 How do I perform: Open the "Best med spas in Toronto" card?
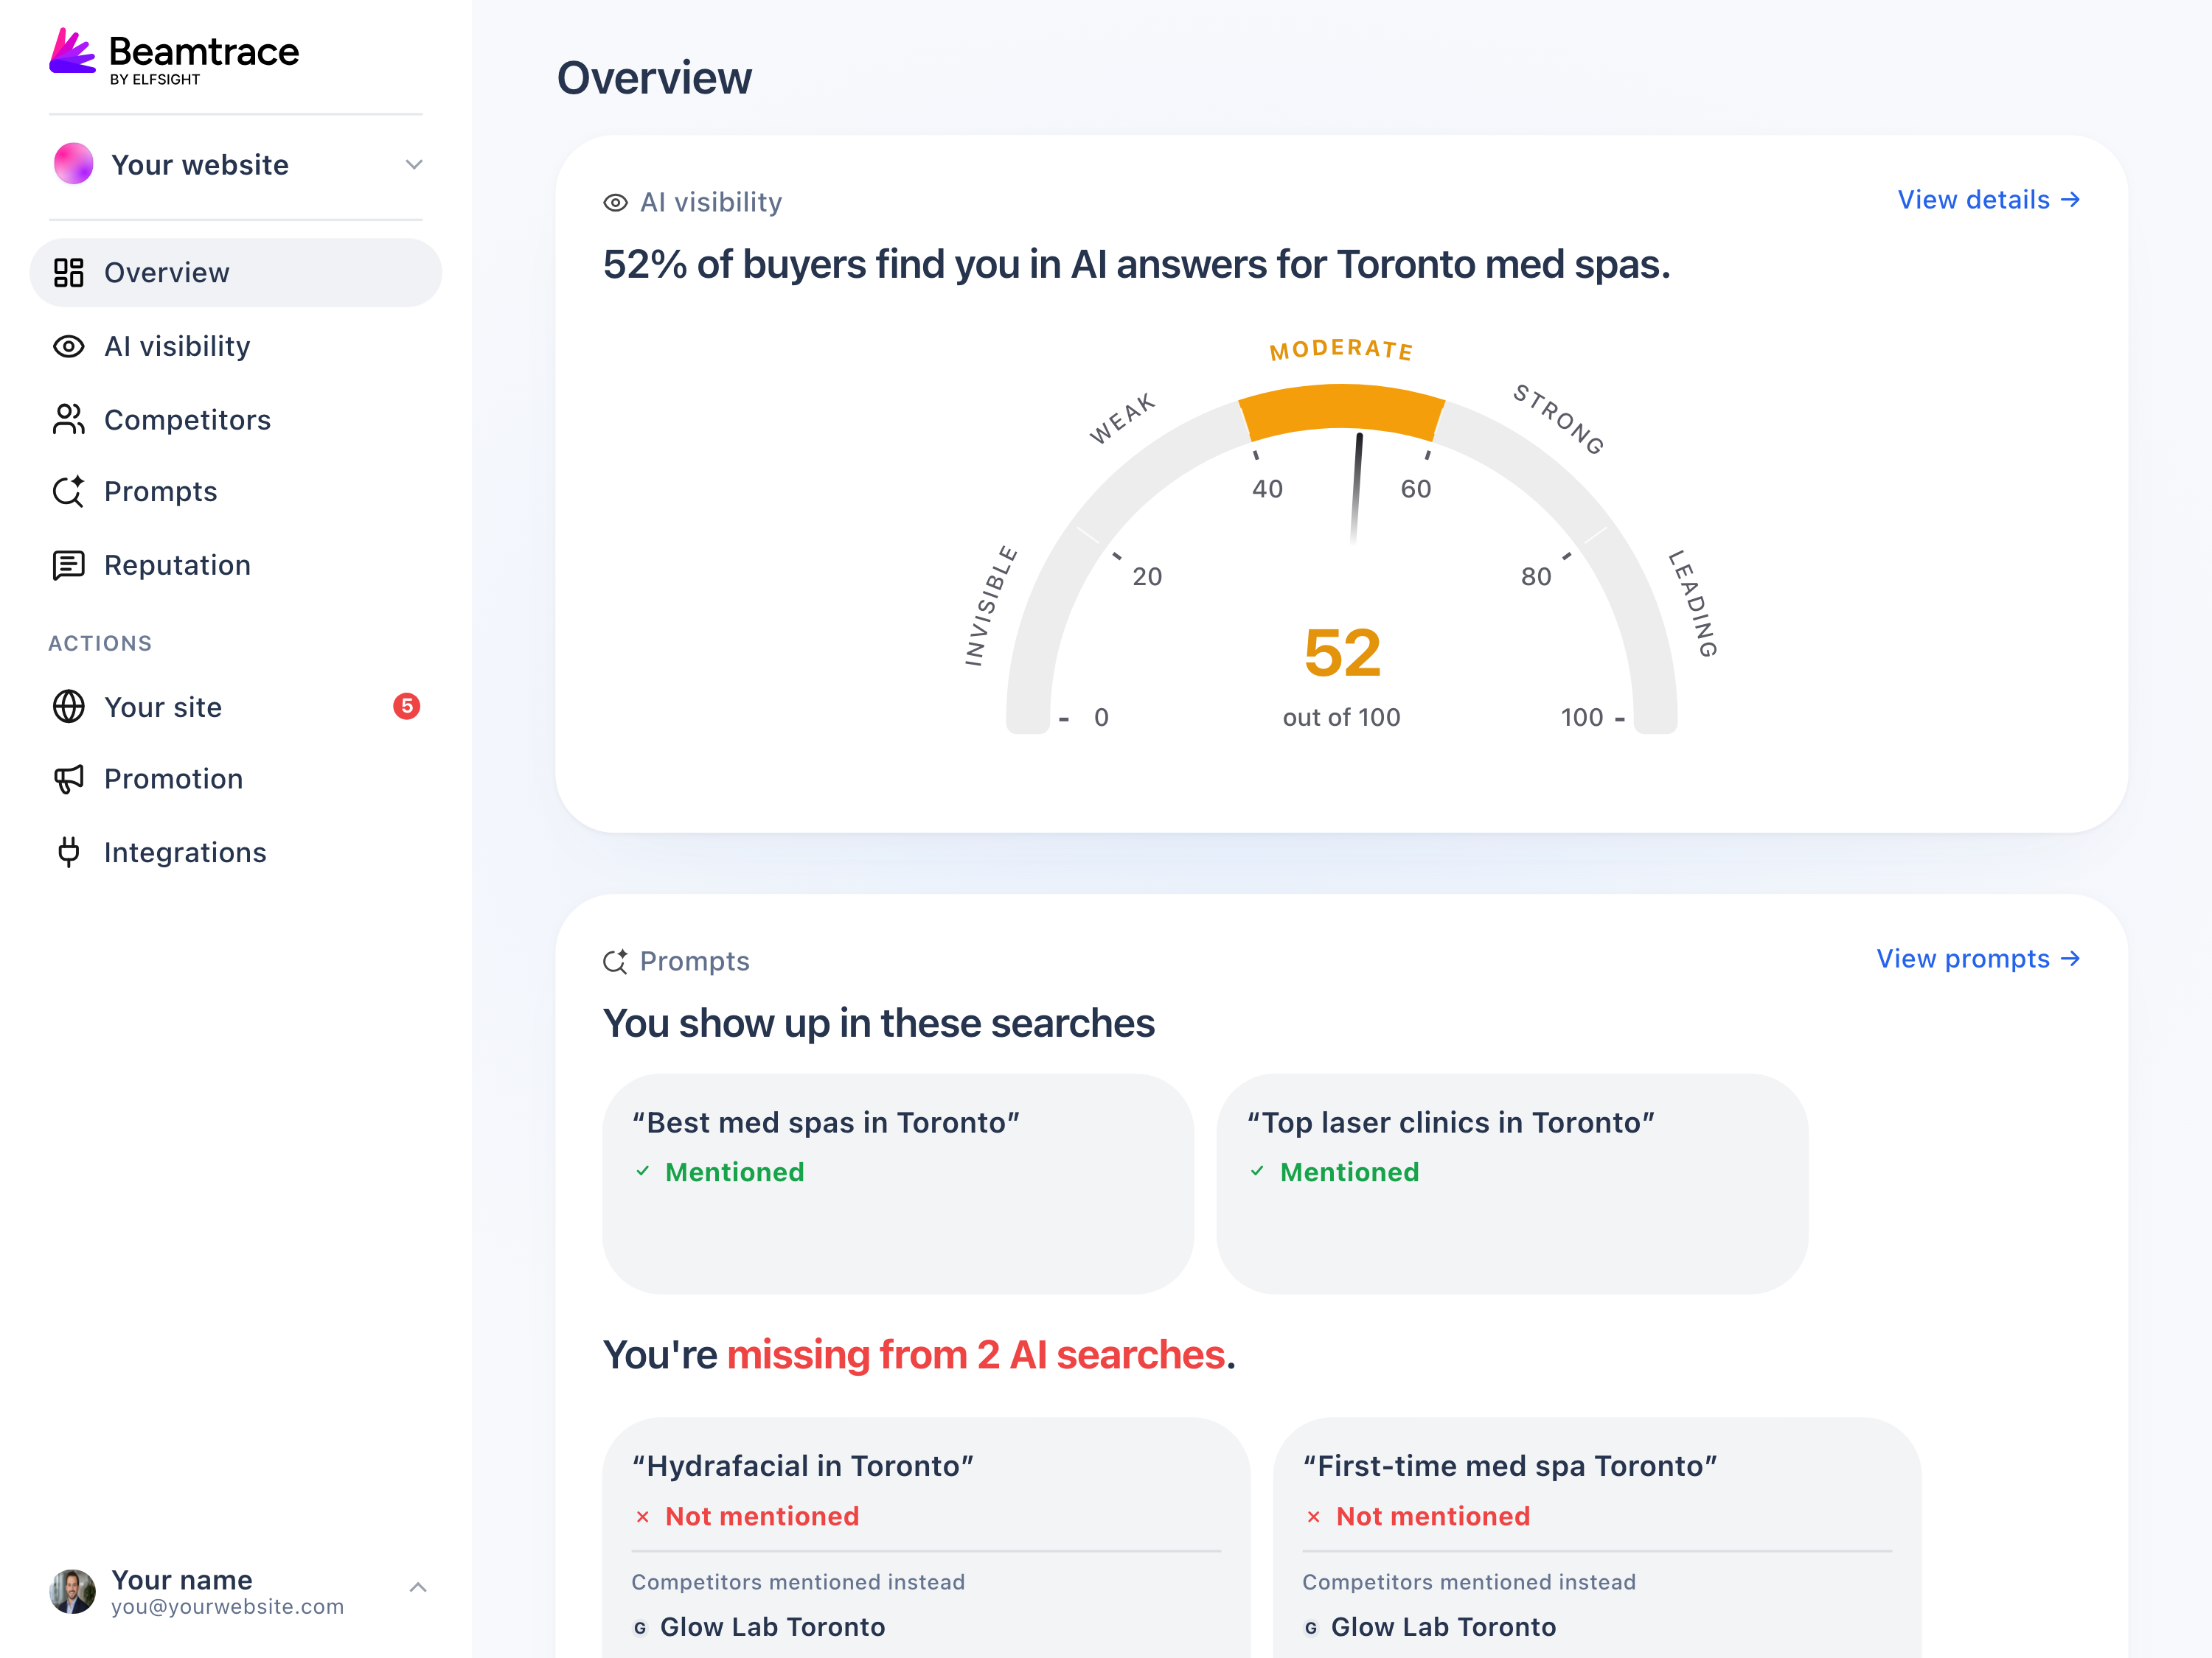898,1184
